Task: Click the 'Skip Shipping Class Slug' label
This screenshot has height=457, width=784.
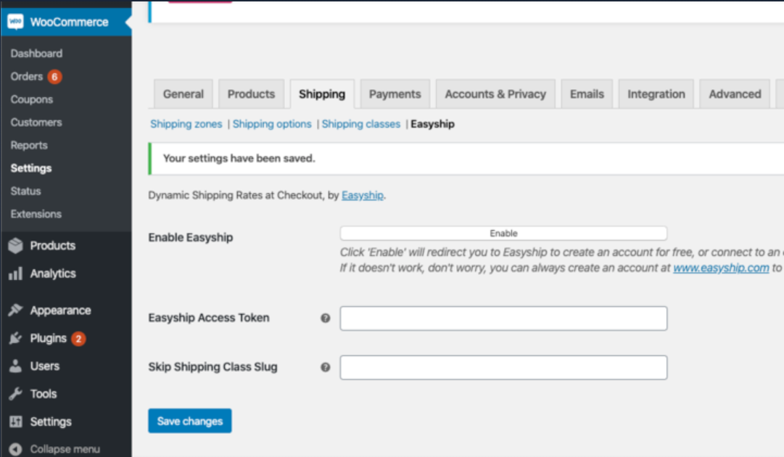Action: click(212, 366)
